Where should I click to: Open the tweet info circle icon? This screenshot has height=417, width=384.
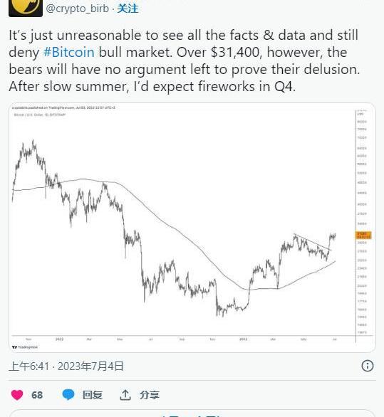click(368, 366)
